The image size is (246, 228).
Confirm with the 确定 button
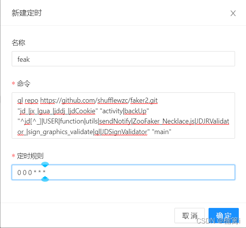(x=223, y=215)
